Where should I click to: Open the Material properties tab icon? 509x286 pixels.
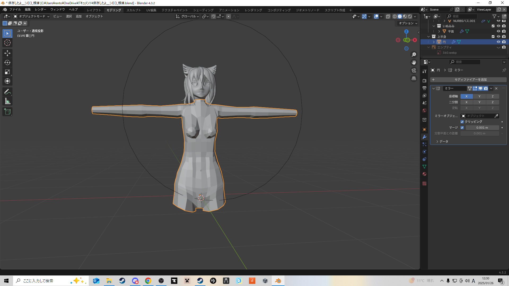pyautogui.click(x=424, y=174)
